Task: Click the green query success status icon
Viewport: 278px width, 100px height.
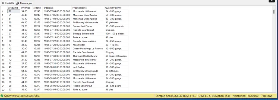Action: (2, 96)
